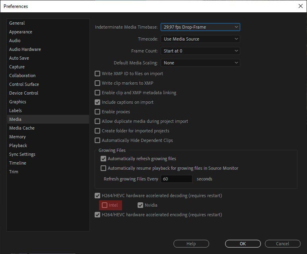This screenshot has width=307, height=254.
Task: Tick the Enable proxies checkbox
Action: tap(97, 112)
